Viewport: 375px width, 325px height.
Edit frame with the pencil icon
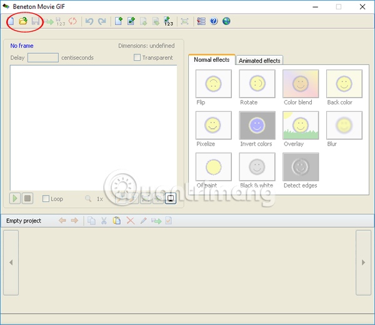(144, 221)
